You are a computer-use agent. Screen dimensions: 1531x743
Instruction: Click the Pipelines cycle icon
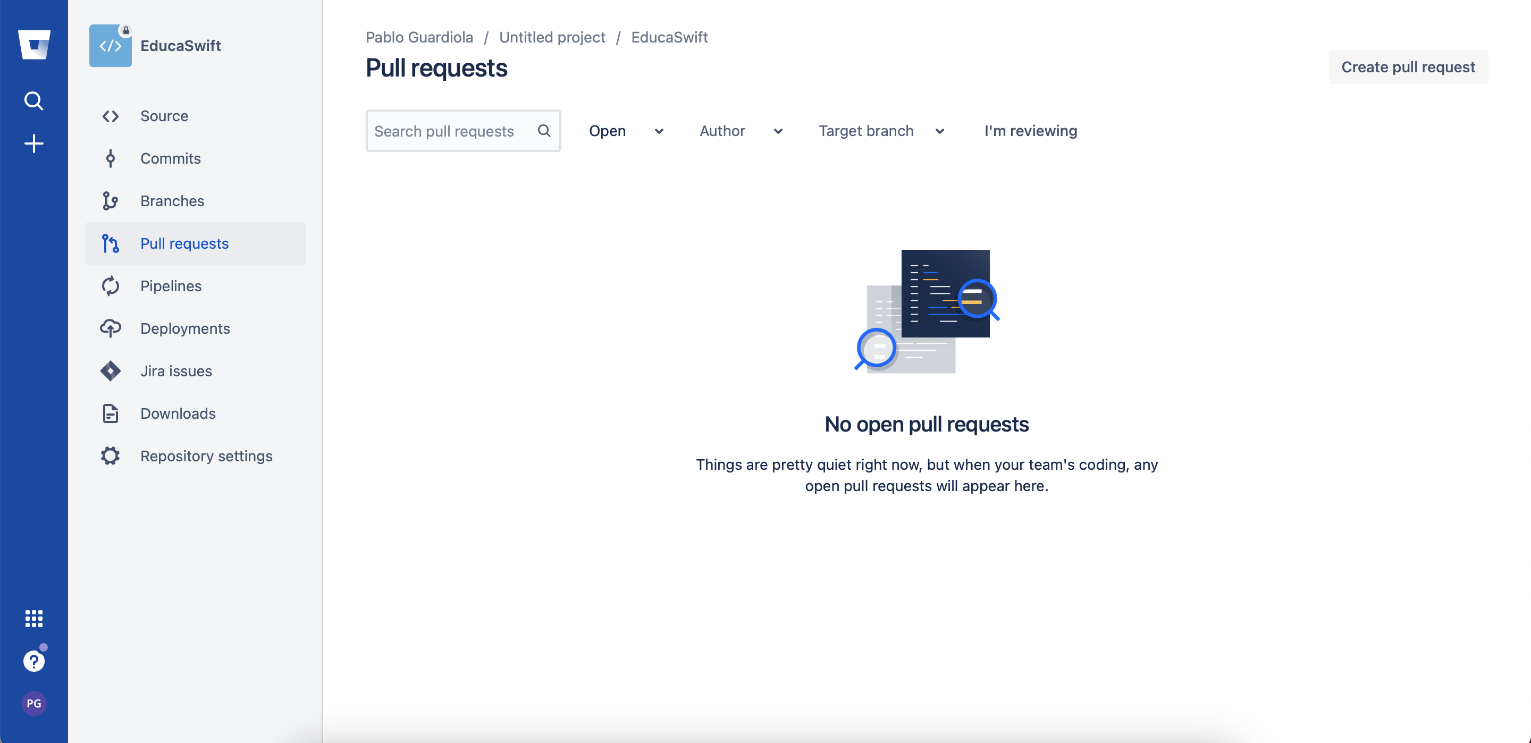[x=111, y=286]
